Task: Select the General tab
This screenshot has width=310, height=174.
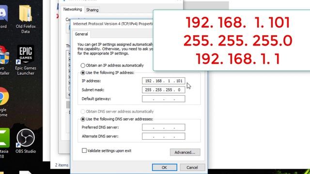Action: tap(81, 34)
